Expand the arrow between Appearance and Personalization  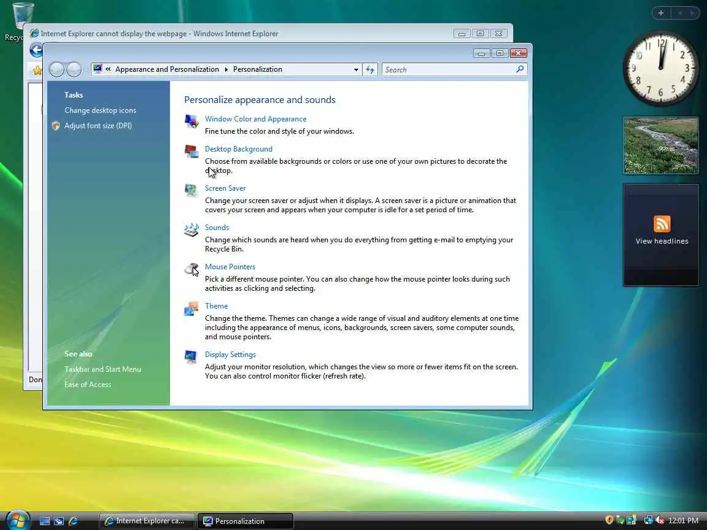coord(226,69)
